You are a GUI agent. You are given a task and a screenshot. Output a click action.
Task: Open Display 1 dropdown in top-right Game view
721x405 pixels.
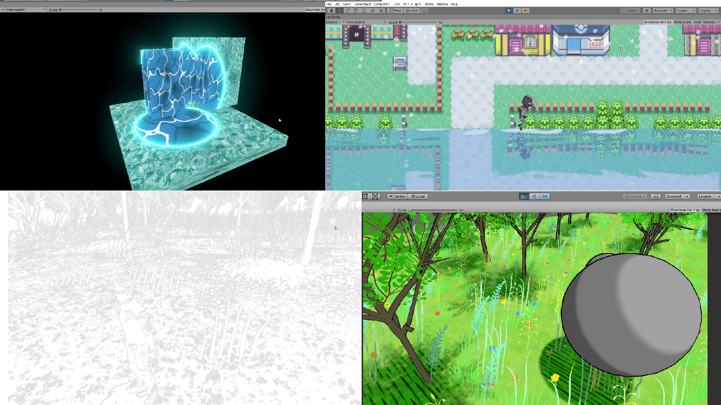click(335, 22)
